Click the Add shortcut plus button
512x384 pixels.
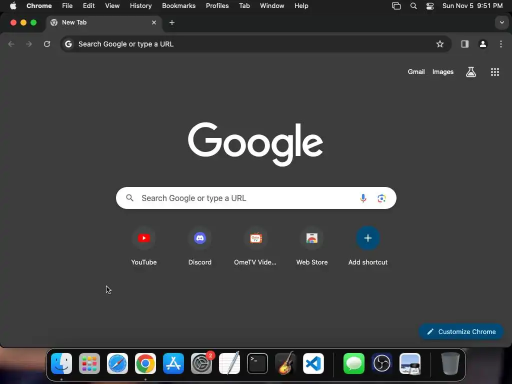[x=367, y=238]
